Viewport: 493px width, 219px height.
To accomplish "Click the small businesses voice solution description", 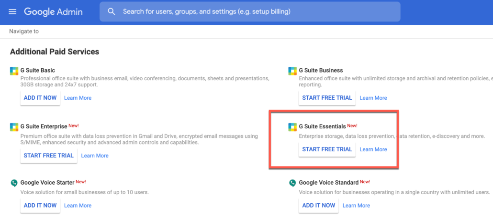I will click(85, 192).
